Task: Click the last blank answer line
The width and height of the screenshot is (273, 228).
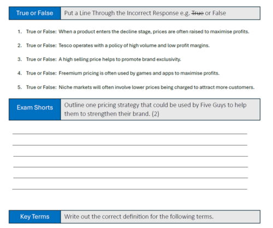Action: (x=130, y=189)
